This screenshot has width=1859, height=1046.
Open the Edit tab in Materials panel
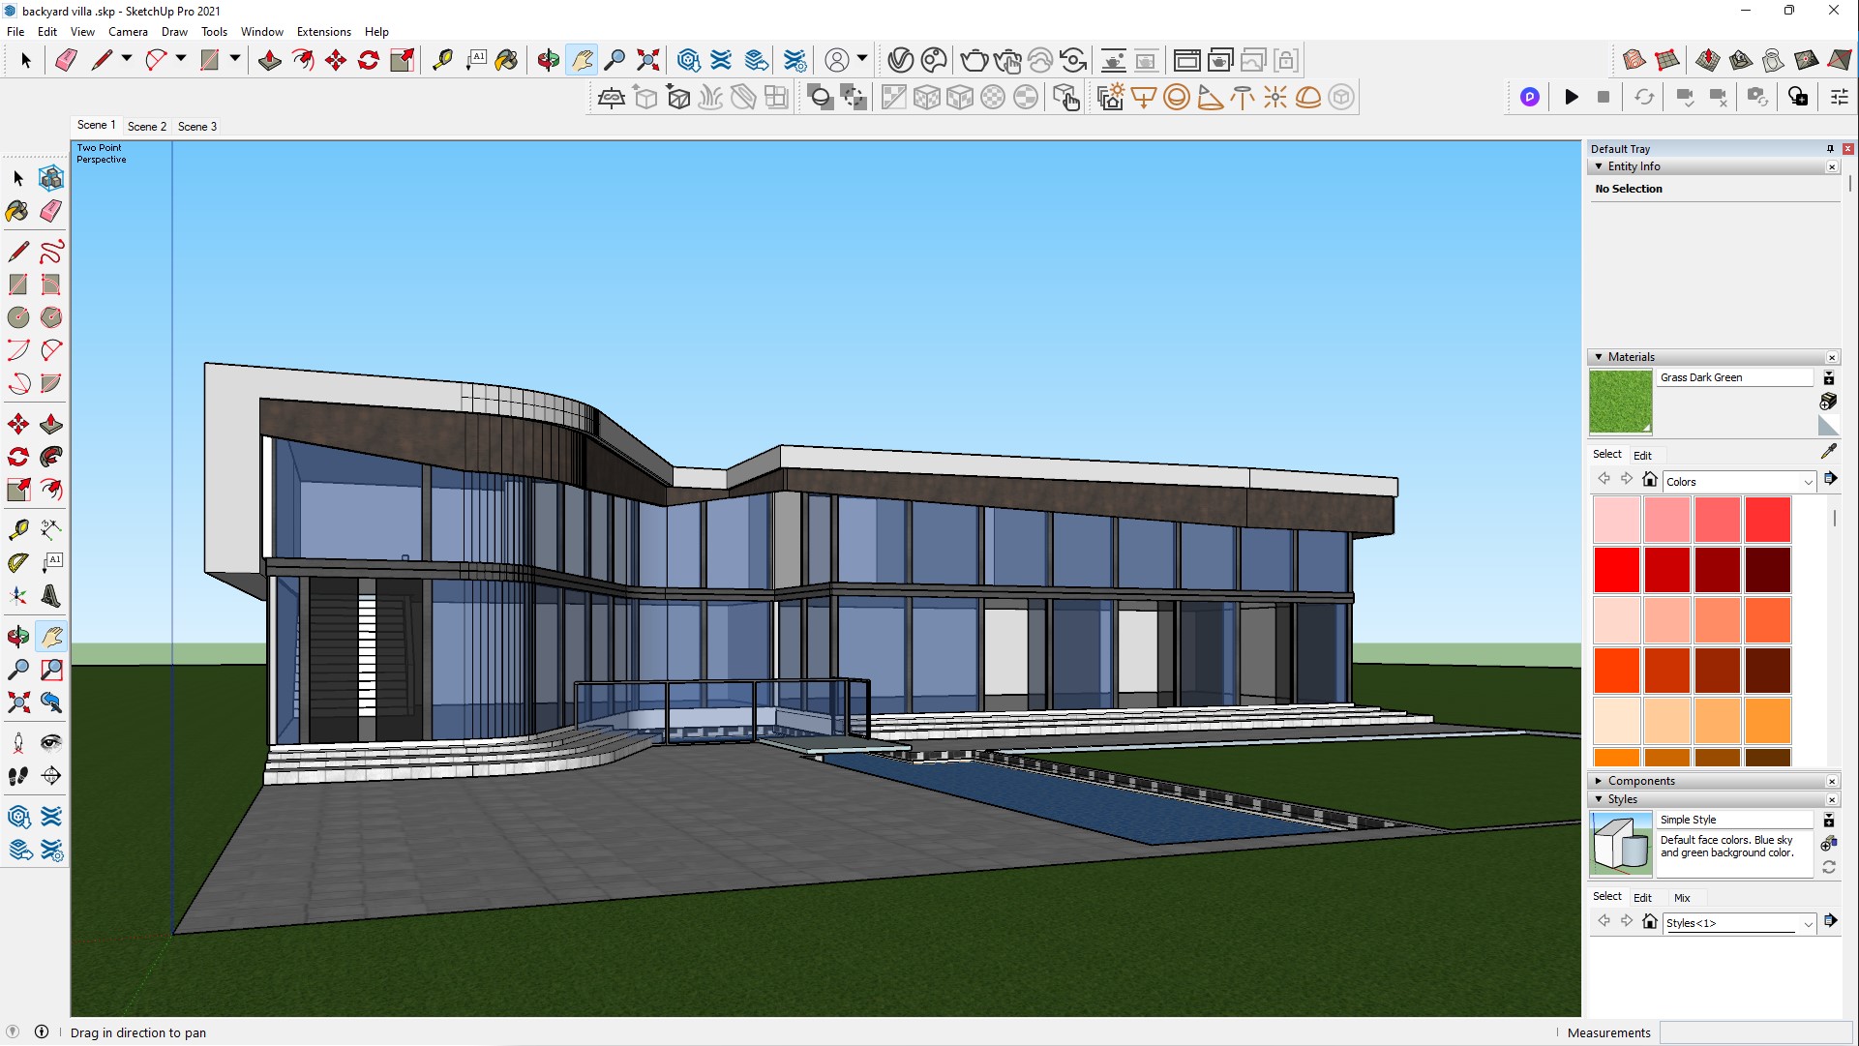click(x=1642, y=456)
